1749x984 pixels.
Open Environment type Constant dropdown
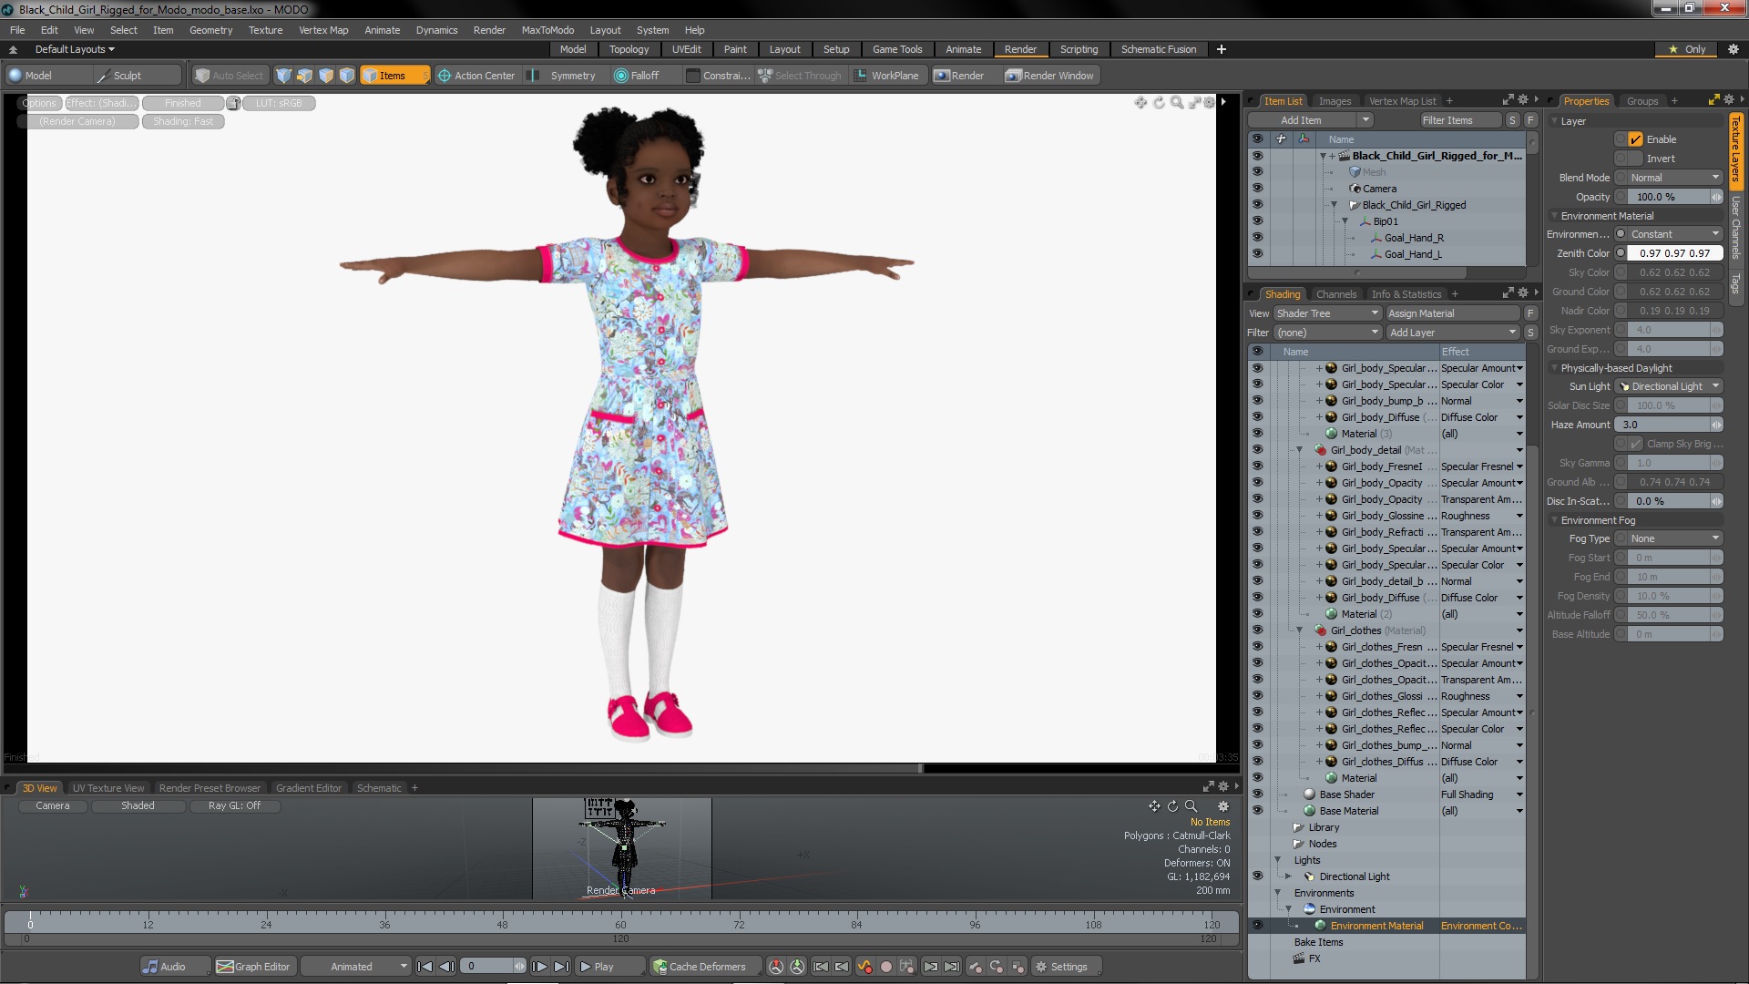point(1674,234)
